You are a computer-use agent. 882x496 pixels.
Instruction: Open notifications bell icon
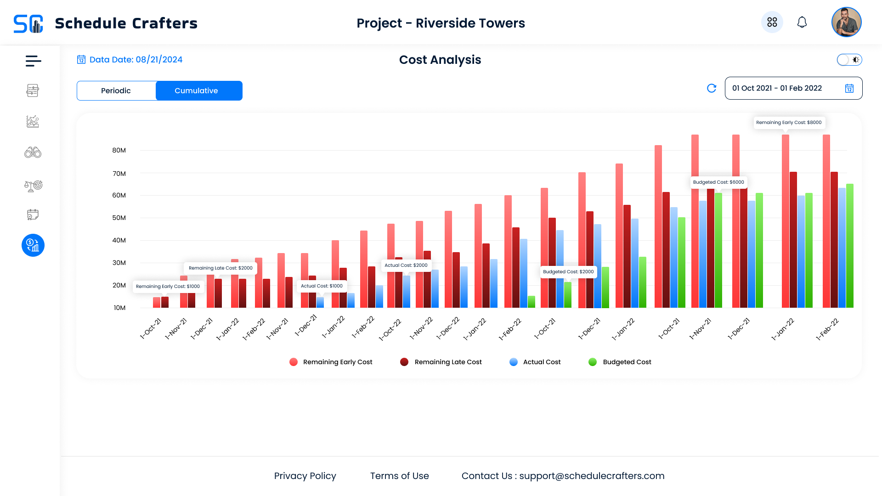pyautogui.click(x=802, y=22)
